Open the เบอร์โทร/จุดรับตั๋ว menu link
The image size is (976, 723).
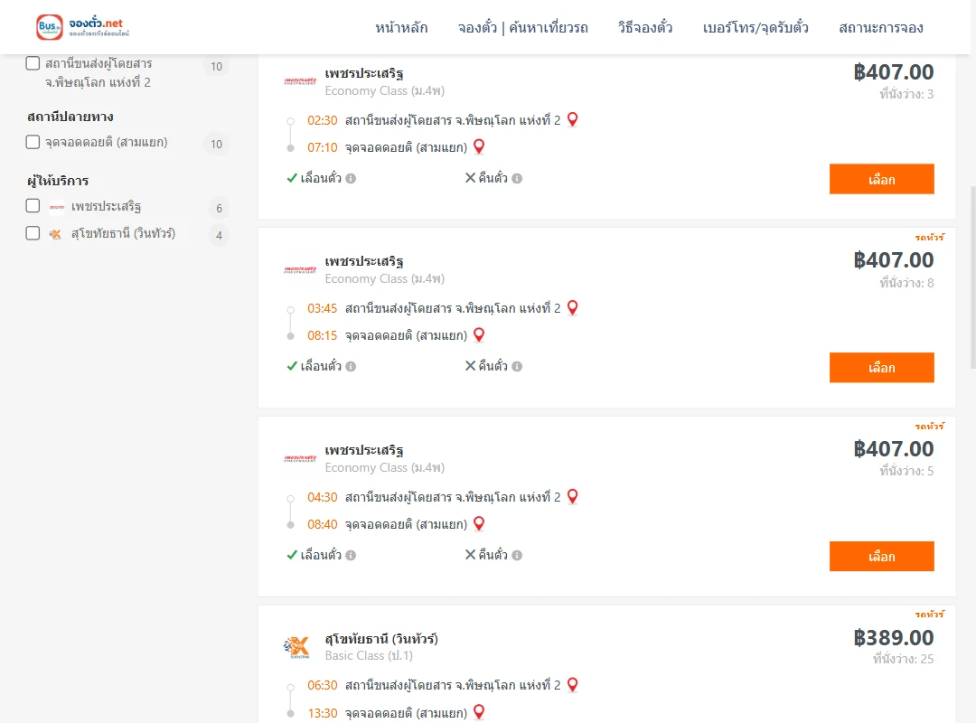(755, 27)
